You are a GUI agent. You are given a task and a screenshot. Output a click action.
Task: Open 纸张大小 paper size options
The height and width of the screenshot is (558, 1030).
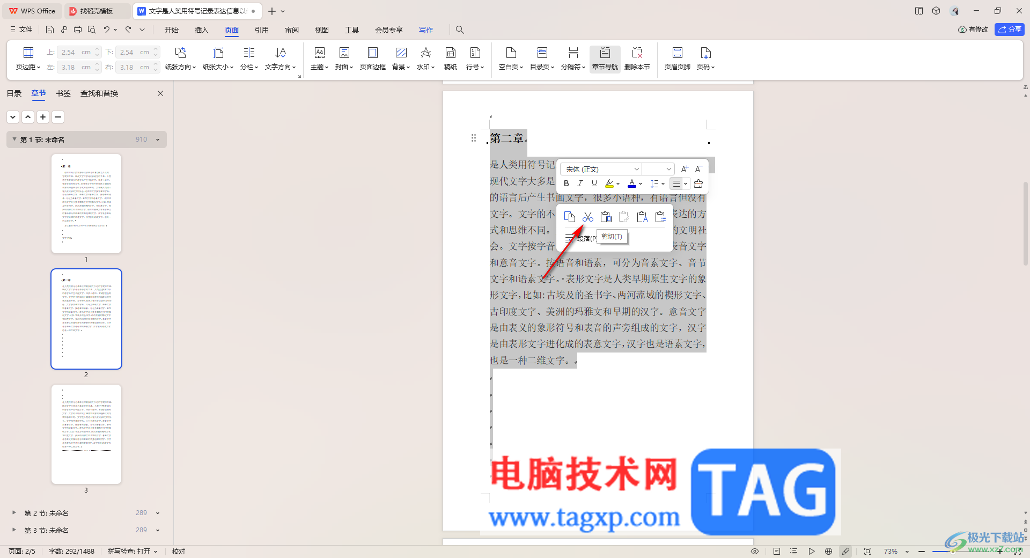pos(218,58)
